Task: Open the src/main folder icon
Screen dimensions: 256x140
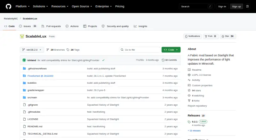Action: [x=24, y=97]
